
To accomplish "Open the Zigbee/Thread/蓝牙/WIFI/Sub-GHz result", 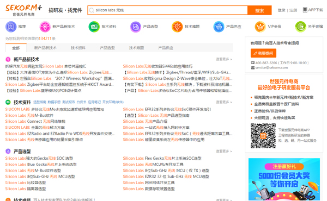I will 178,73.
